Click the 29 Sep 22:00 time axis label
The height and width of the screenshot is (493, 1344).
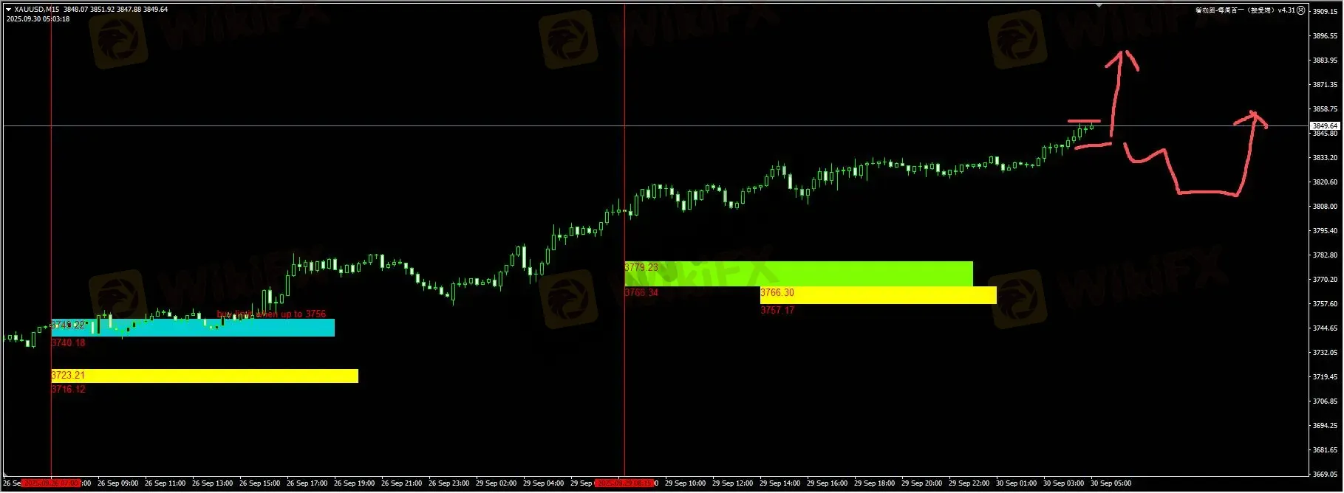pos(969,483)
